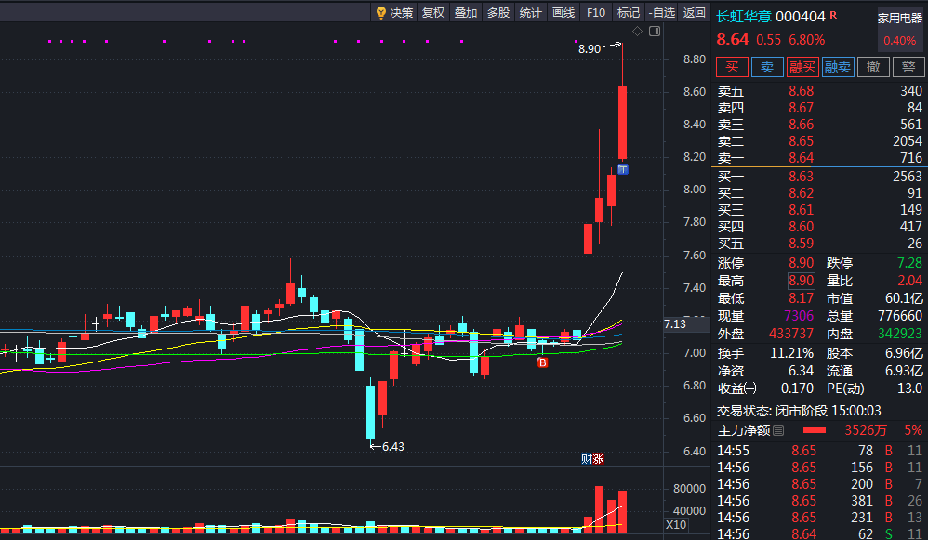Image resolution: width=928 pixels, height=540 pixels.
Task: Open the 决策 lightbulb decision tool
Action: (394, 12)
